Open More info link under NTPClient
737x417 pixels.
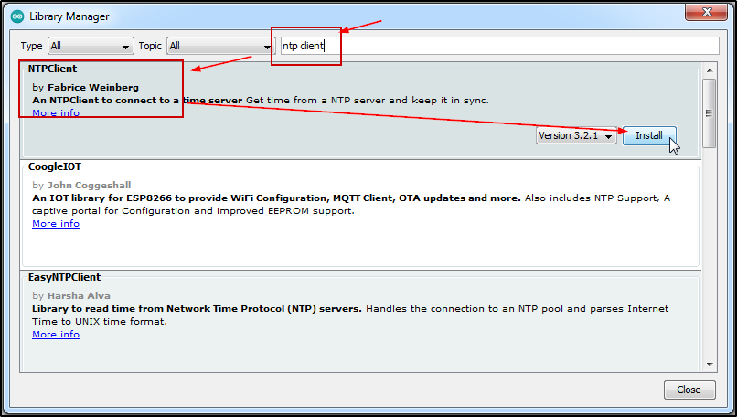click(56, 112)
